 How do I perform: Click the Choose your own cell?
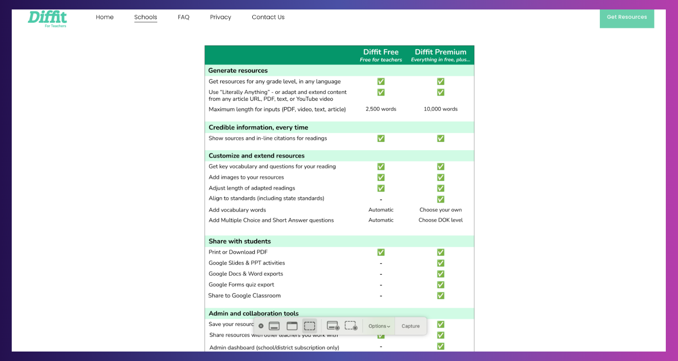coord(441,210)
